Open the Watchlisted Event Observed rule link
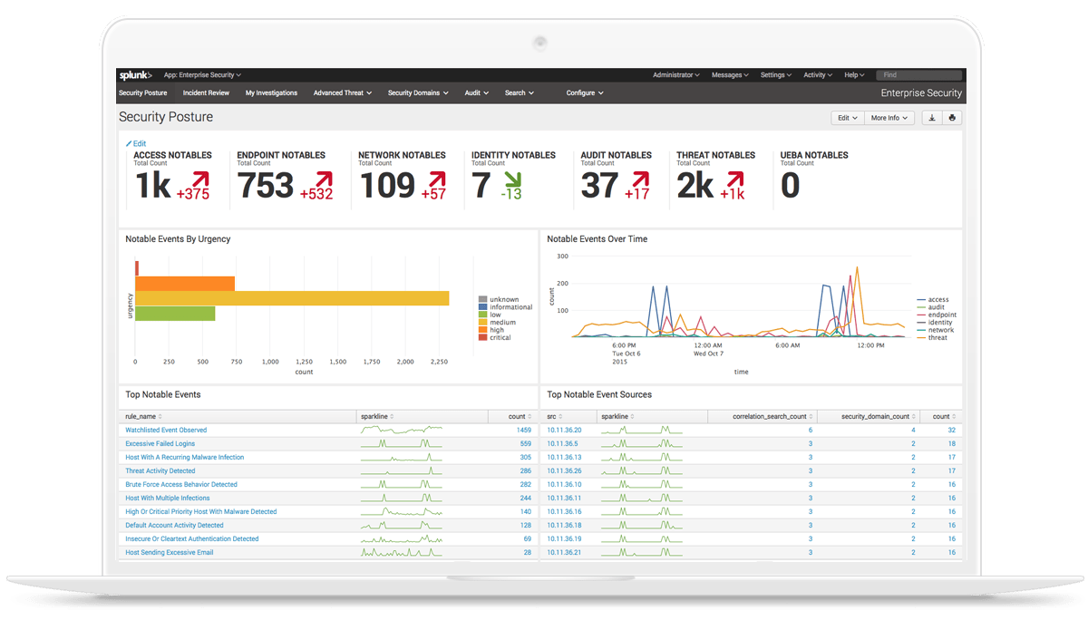This screenshot has height=620, width=1088. (166, 430)
